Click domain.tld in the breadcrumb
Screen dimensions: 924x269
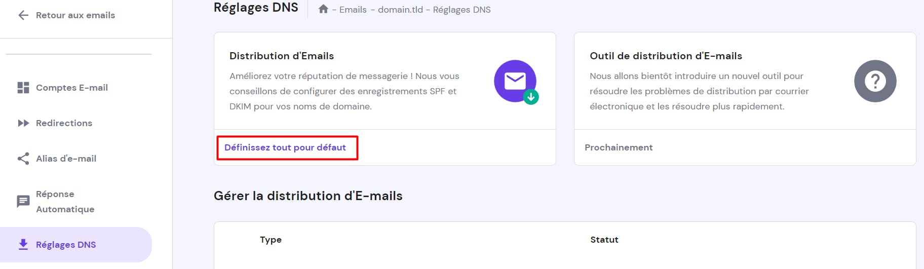pos(400,10)
